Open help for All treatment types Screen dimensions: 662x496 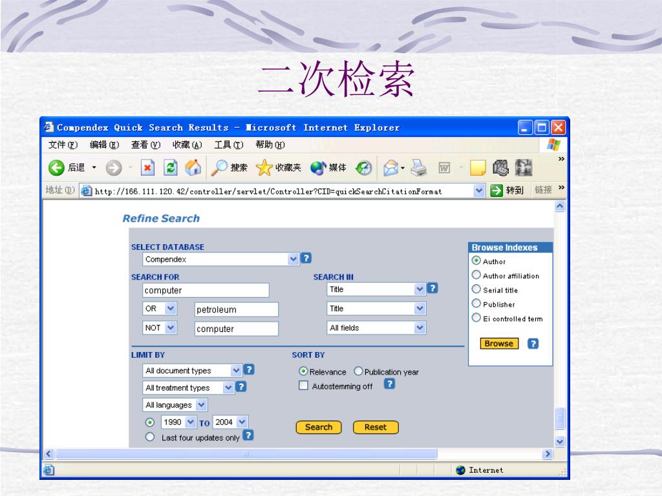point(241,387)
